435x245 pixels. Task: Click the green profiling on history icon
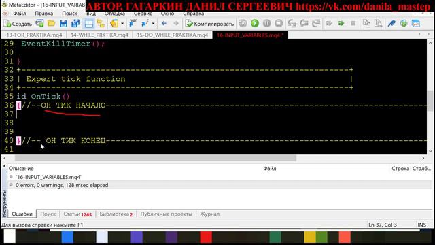point(341,24)
